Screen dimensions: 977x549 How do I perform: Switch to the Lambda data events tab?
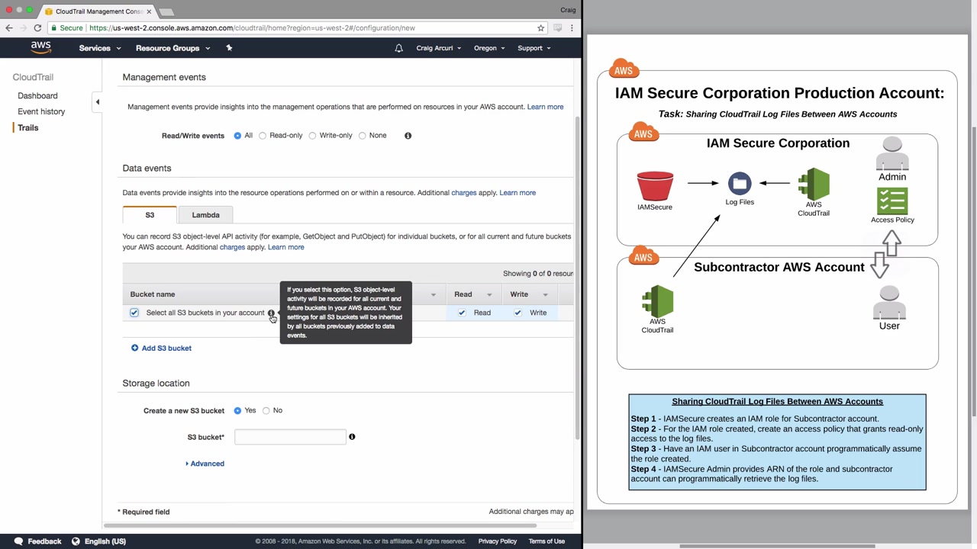click(x=206, y=215)
